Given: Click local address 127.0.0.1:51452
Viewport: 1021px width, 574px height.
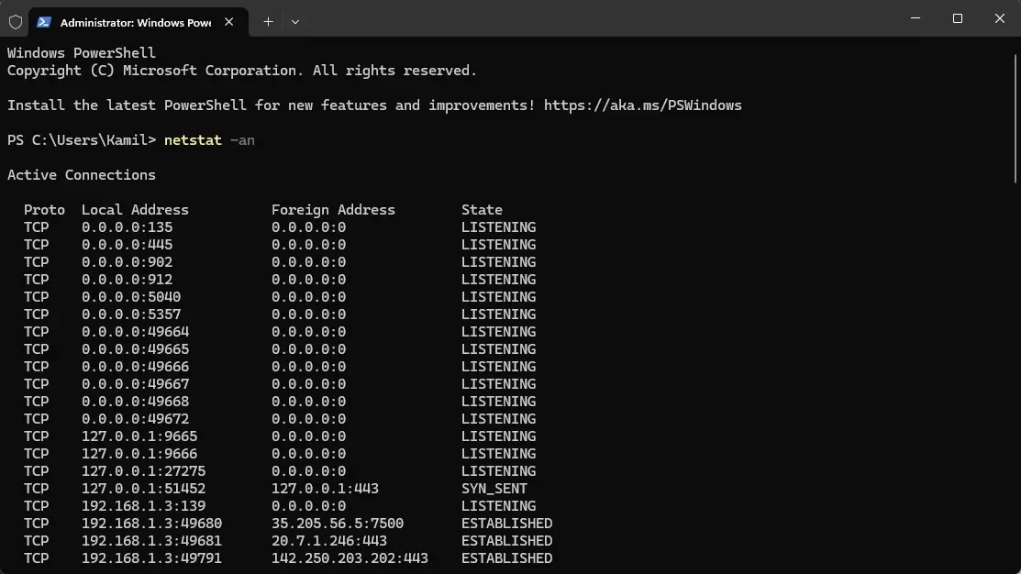Looking at the screenshot, I should click(143, 489).
